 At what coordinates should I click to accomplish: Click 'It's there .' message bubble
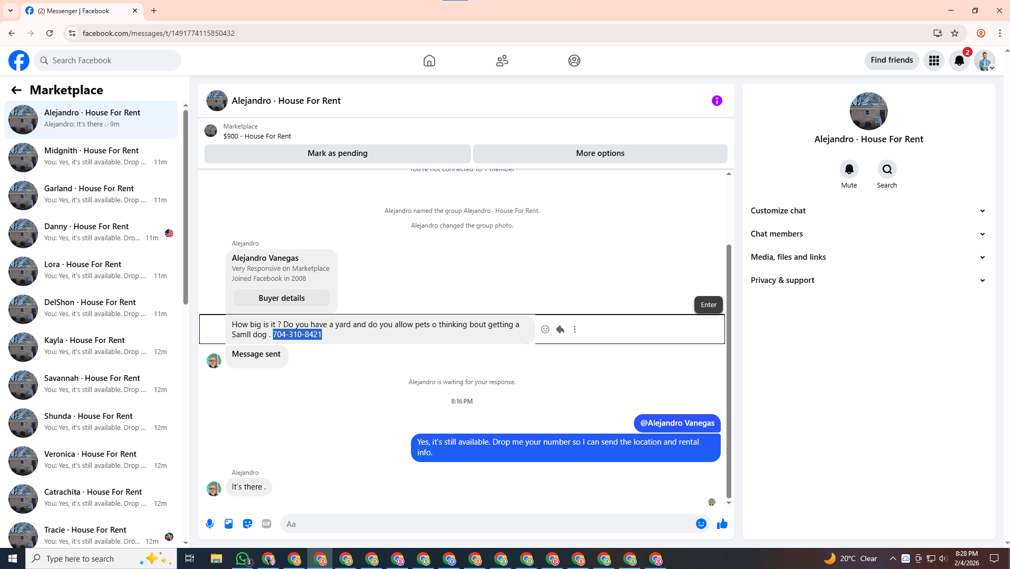249,487
